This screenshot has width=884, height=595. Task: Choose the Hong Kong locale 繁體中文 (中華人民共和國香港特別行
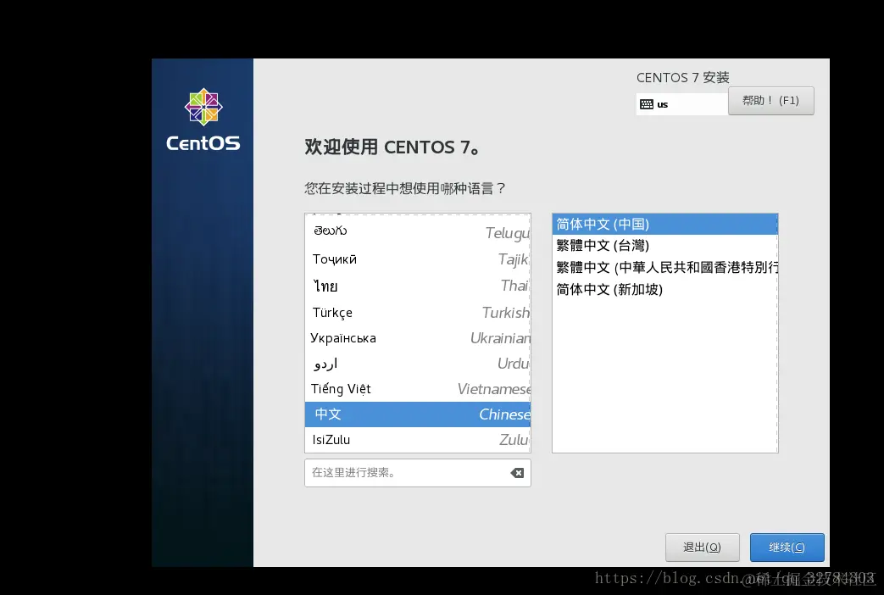[x=664, y=267]
